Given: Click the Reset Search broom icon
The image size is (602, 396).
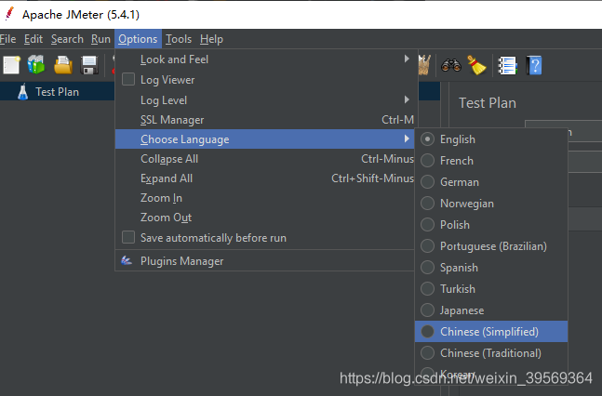Looking at the screenshot, I should (x=476, y=65).
